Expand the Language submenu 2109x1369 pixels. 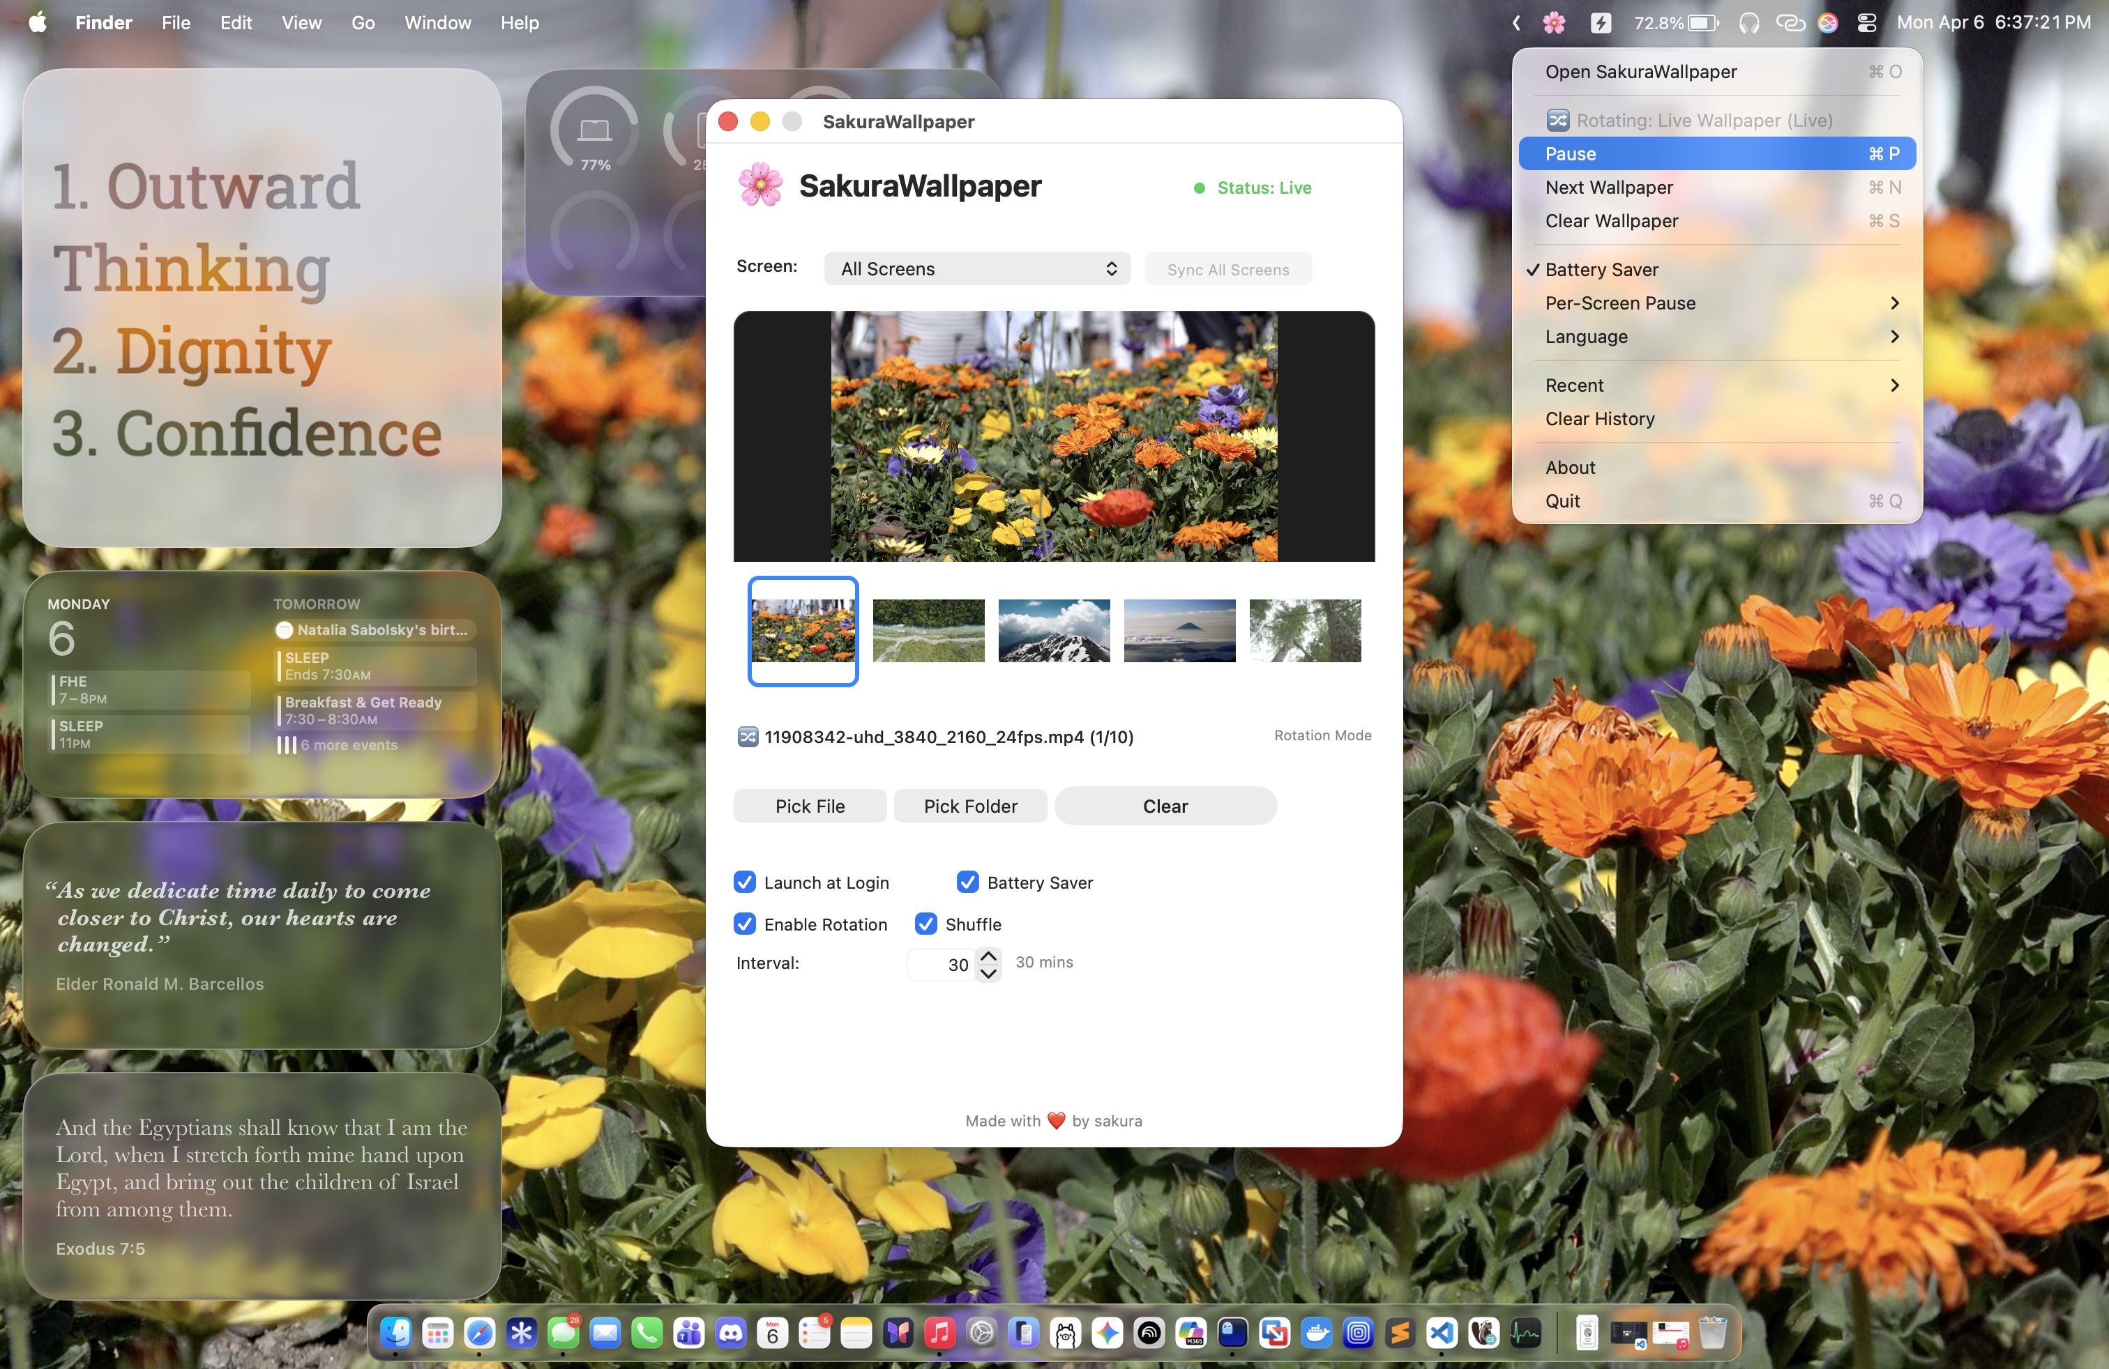1716,337
